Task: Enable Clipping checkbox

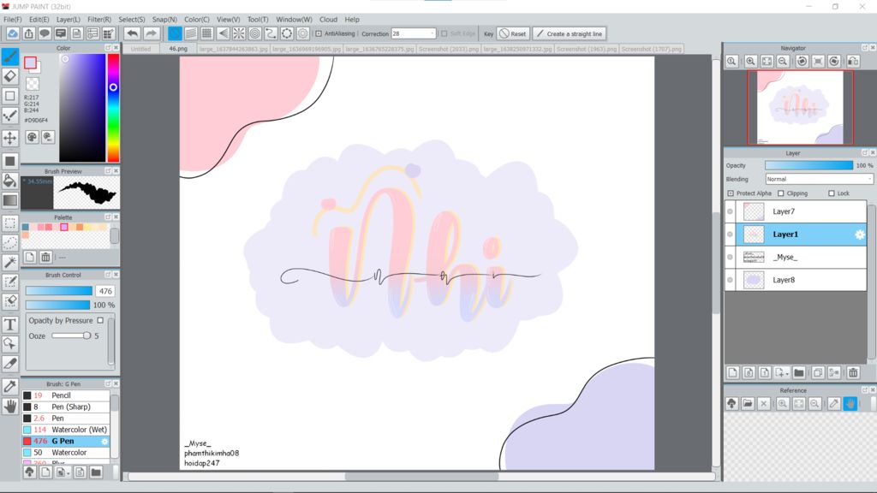Action: pos(781,193)
